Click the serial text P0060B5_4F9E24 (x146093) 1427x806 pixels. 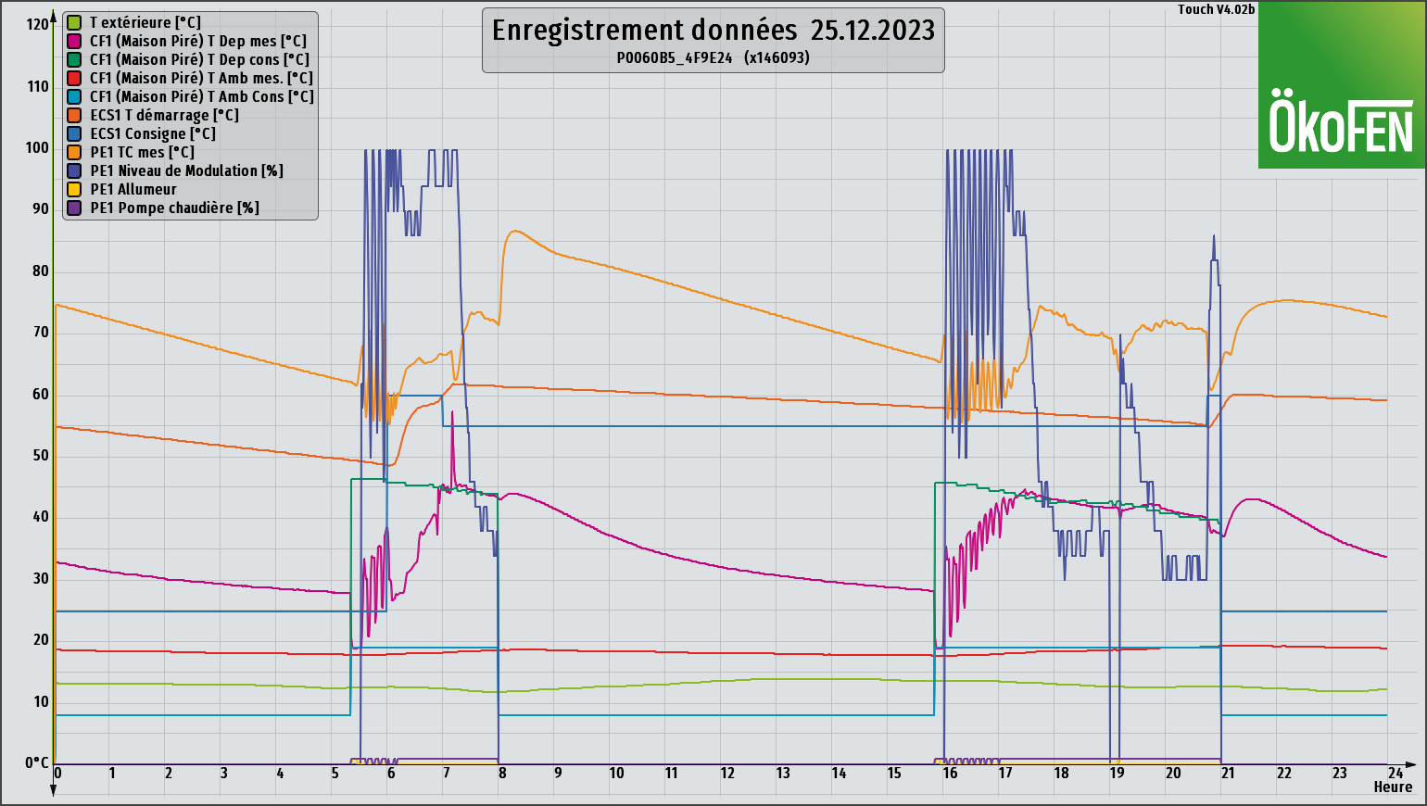coord(713,57)
